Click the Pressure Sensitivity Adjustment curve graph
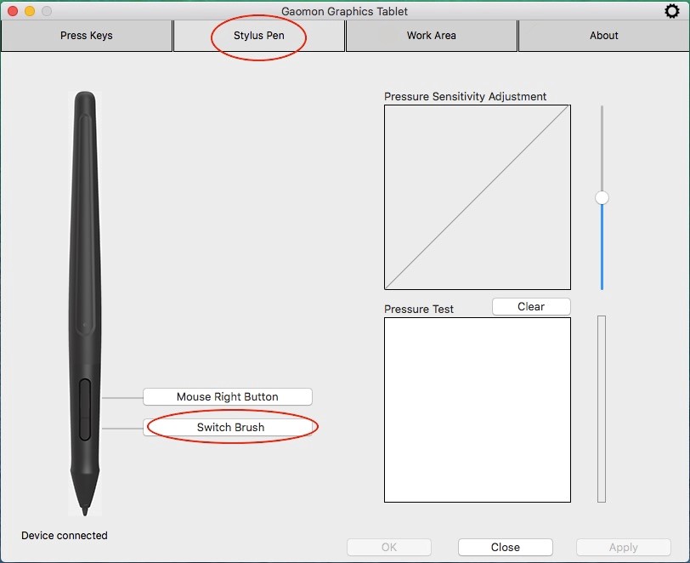The height and width of the screenshot is (563, 690). 478,197
